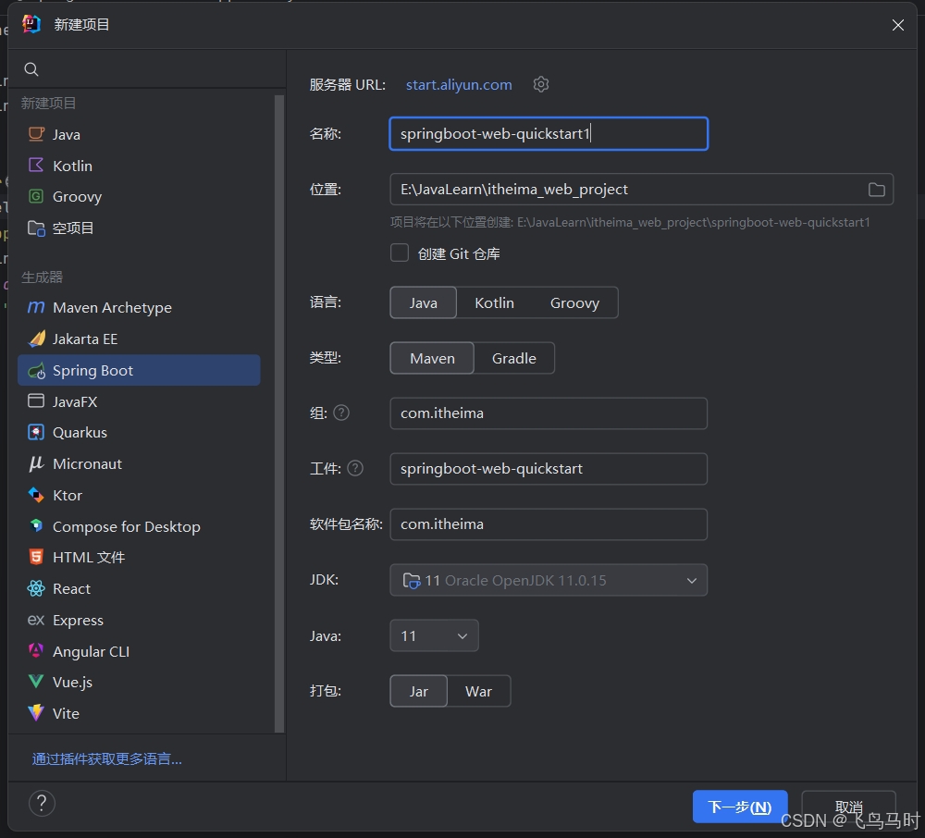Screen dimensions: 925x838
Task: Select the Angular CLI generator entry
Action: 140,651
